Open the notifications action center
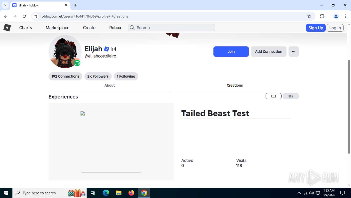The image size is (351, 198). click(342, 193)
